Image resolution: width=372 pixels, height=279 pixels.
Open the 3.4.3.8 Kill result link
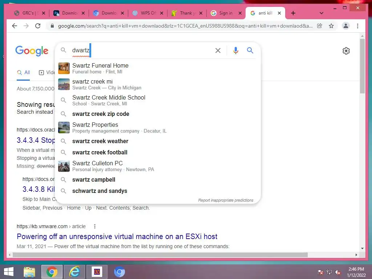coord(39,189)
